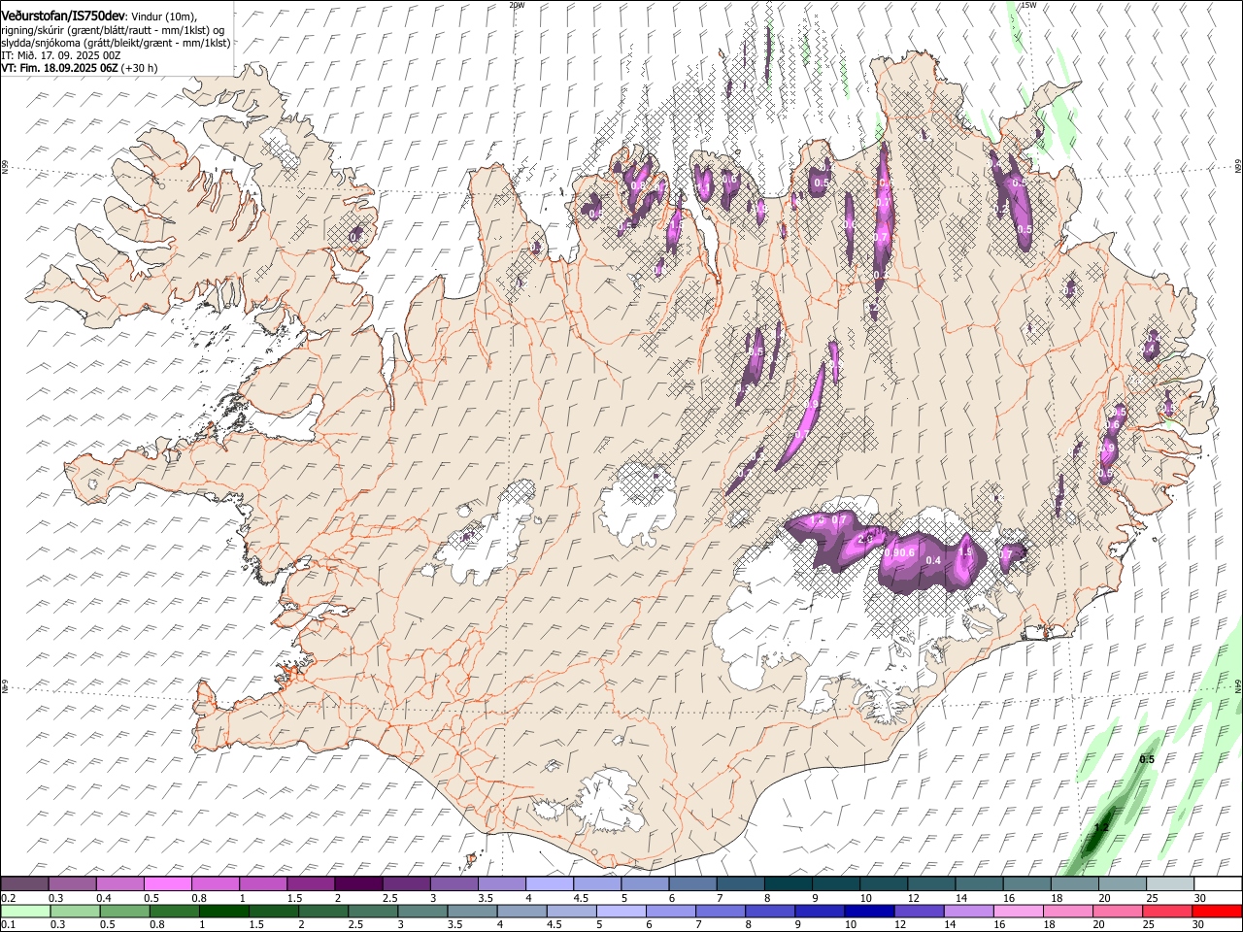
Task: Pick the 25 crimson rain legend swatch
Action: click(x=1166, y=911)
